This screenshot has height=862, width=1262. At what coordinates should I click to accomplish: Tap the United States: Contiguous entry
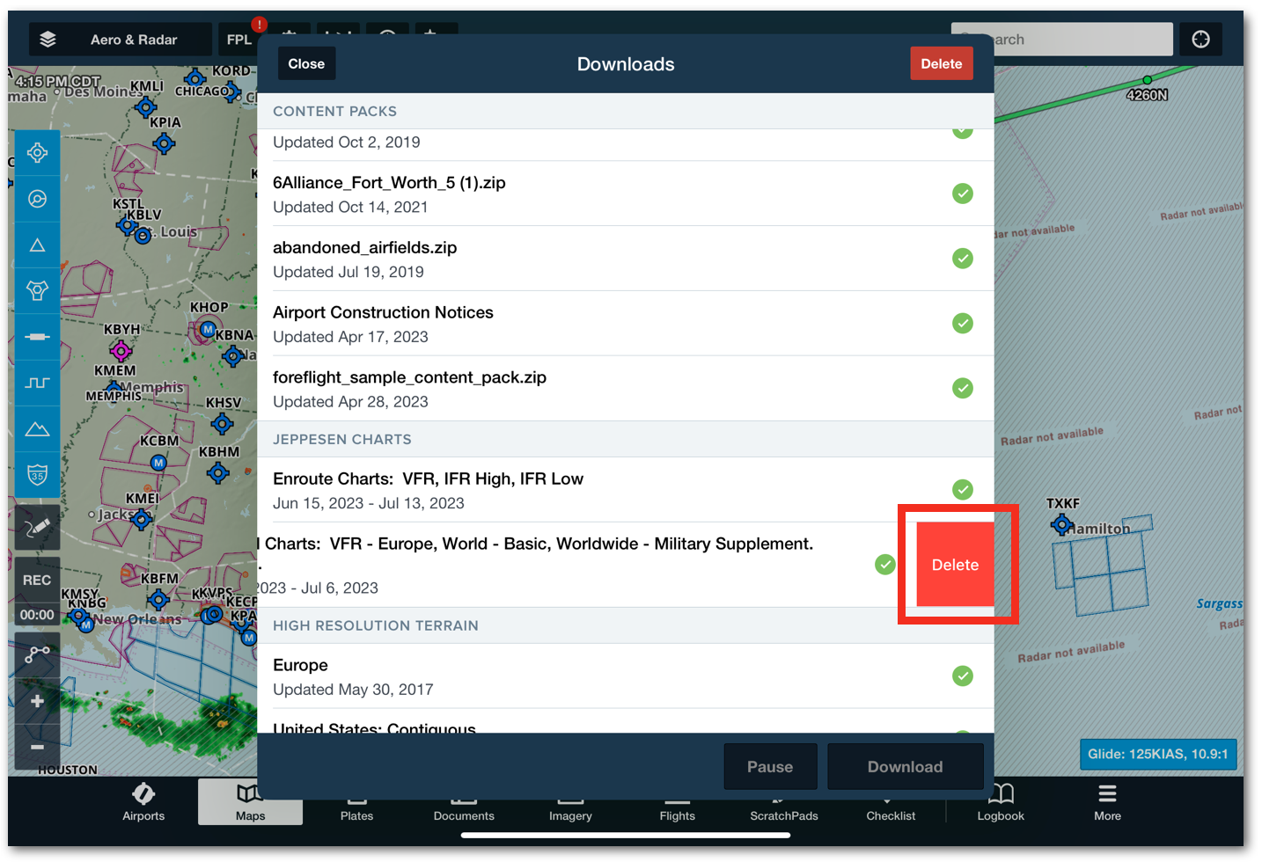point(626,721)
